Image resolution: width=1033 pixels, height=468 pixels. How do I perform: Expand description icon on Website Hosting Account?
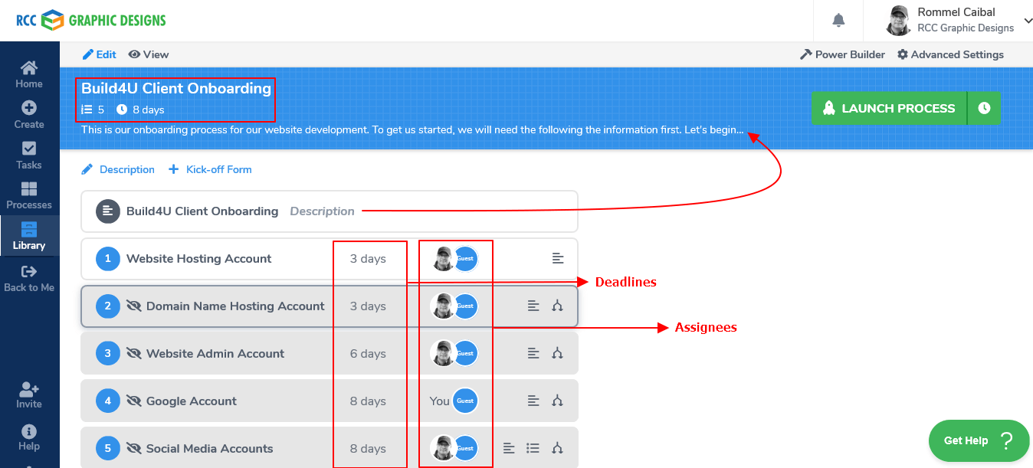[x=558, y=259]
